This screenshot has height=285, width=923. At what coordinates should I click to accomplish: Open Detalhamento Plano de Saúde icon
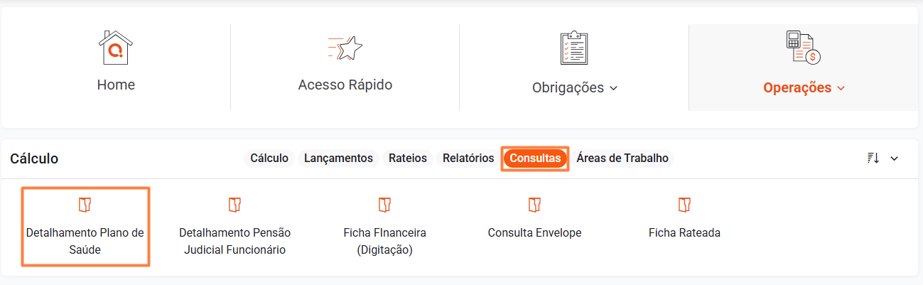tap(85, 205)
